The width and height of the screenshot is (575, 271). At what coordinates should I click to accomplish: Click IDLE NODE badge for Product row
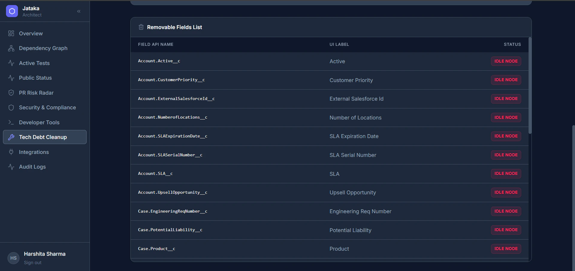pyautogui.click(x=506, y=249)
